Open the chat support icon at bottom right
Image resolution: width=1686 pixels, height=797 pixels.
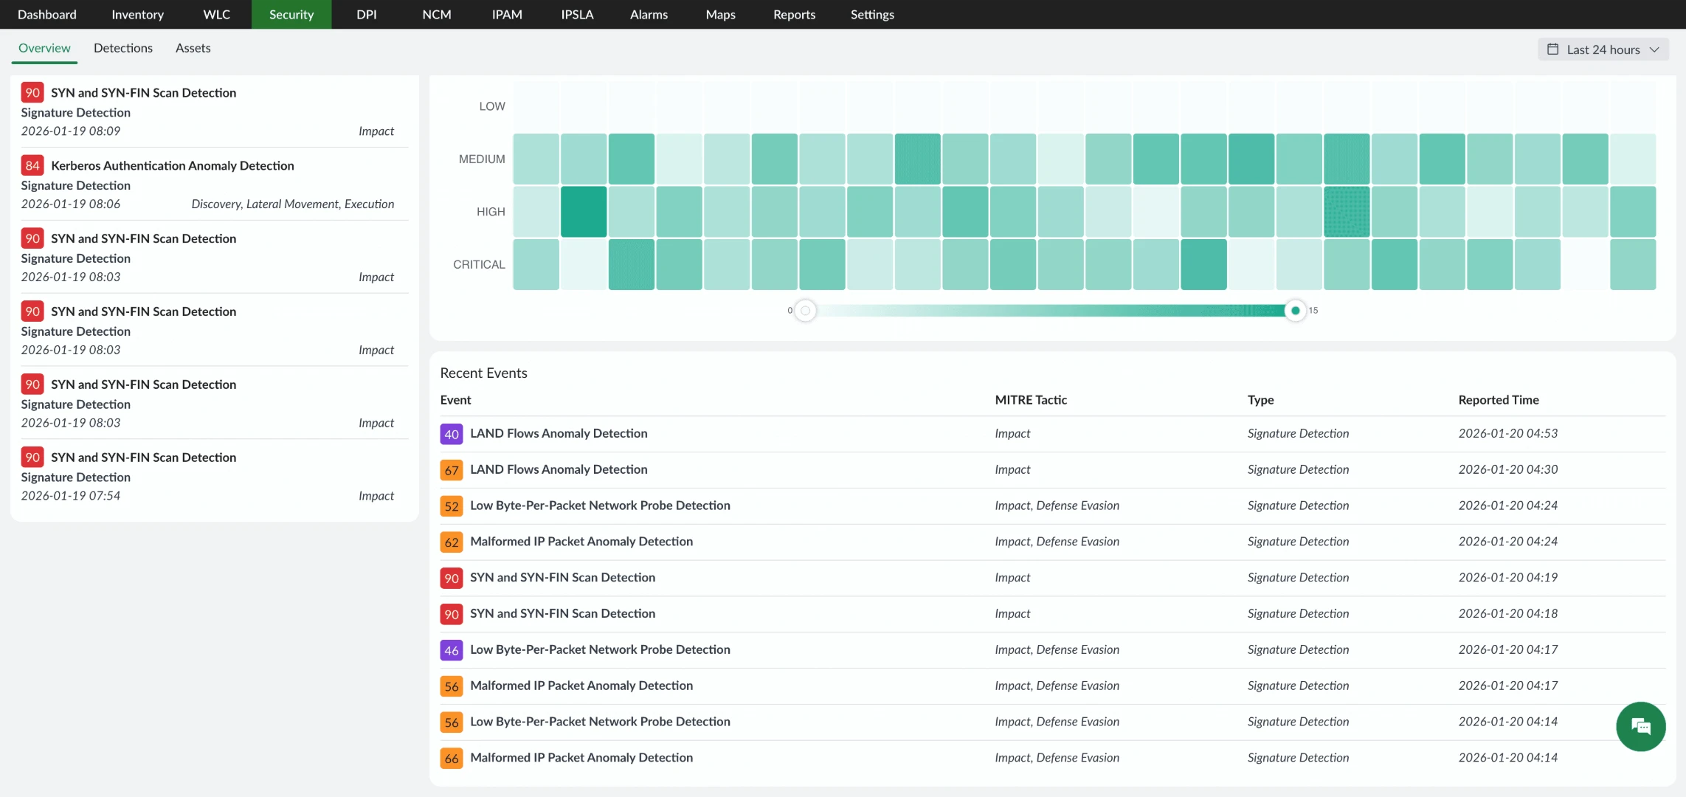[x=1640, y=726]
